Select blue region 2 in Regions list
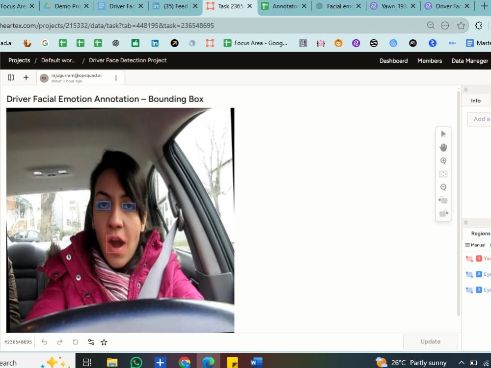This screenshot has height=368, width=491. (x=478, y=274)
